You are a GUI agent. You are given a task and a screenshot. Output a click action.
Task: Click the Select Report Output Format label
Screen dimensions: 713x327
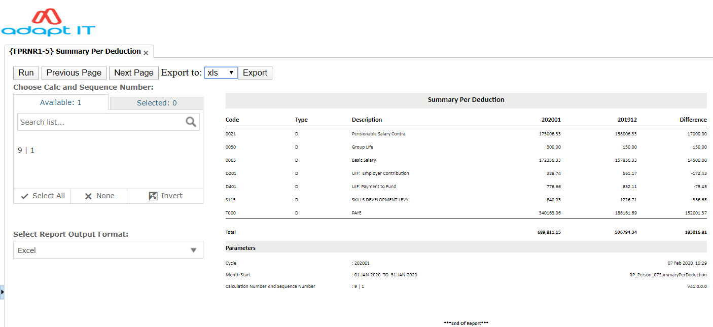coord(71,234)
